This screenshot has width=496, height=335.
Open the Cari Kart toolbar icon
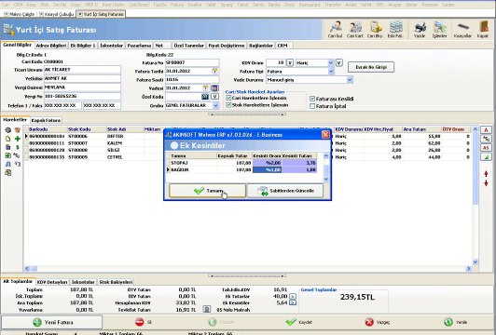pyautogui.click(x=355, y=29)
